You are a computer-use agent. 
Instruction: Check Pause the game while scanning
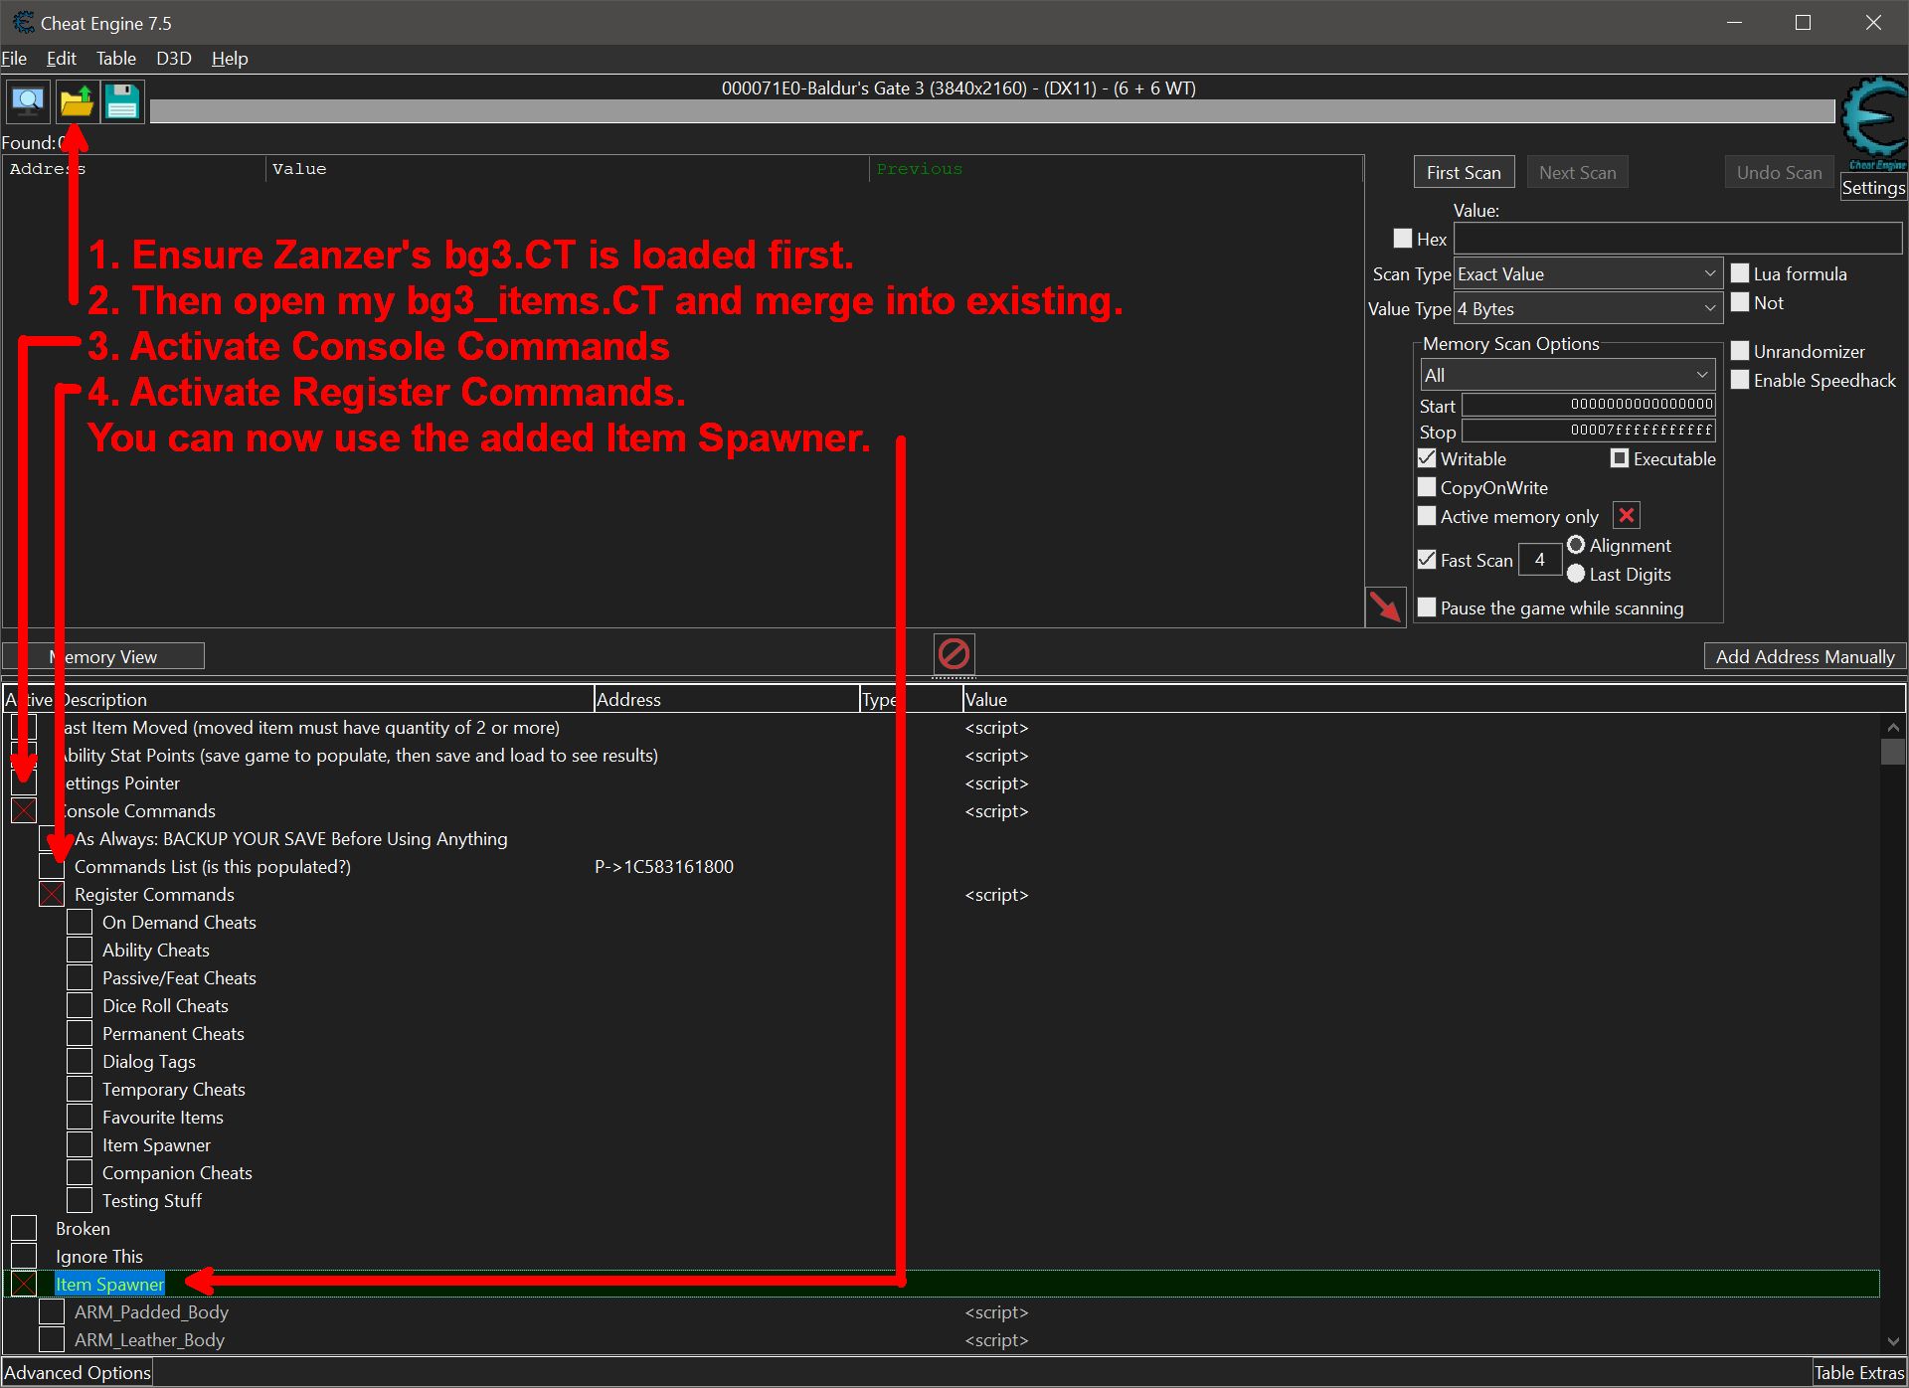coord(1428,607)
